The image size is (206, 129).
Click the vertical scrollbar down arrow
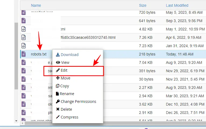coord(16,121)
